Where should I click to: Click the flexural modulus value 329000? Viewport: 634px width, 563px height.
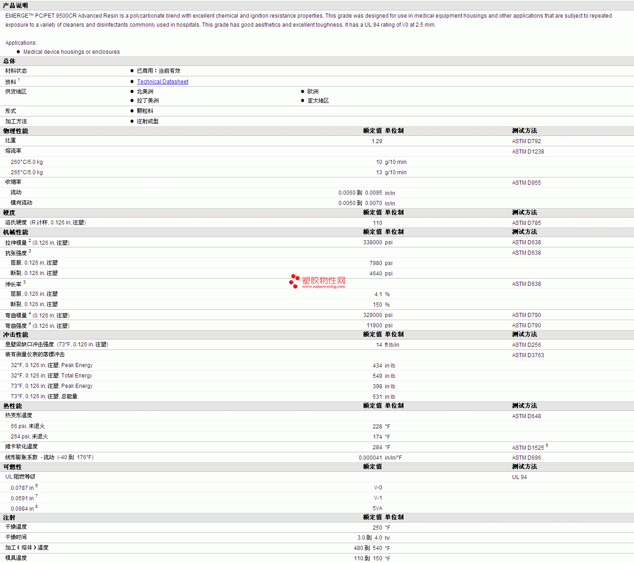(x=373, y=315)
